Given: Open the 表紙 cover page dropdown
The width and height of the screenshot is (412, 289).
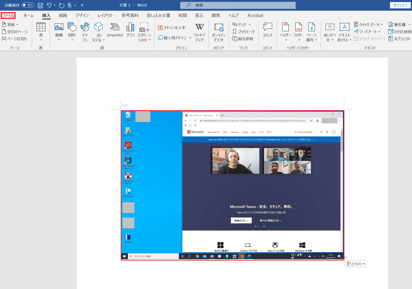Looking at the screenshot, I should (10, 24).
